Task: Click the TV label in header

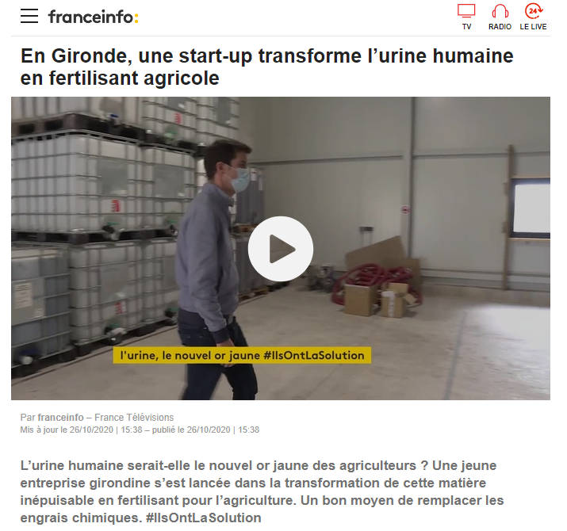Action: (x=466, y=27)
